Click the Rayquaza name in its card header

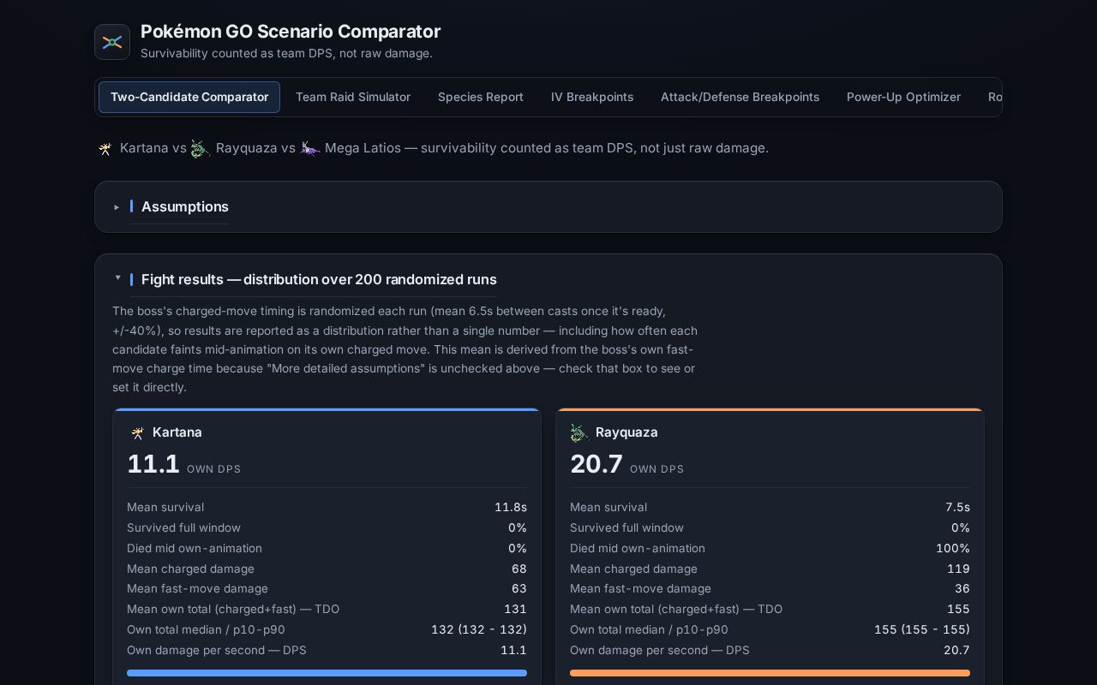click(x=626, y=432)
